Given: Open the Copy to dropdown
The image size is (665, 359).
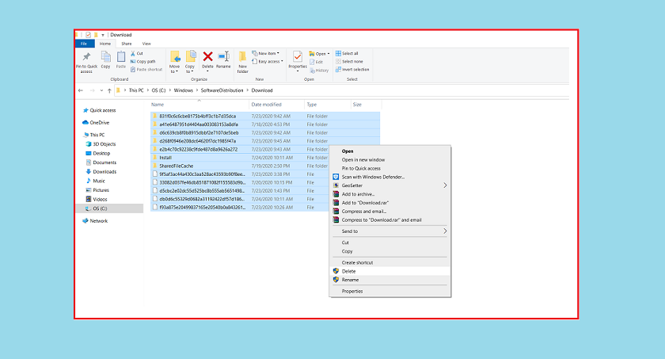Looking at the screenshot, I should tap(189, 69).
